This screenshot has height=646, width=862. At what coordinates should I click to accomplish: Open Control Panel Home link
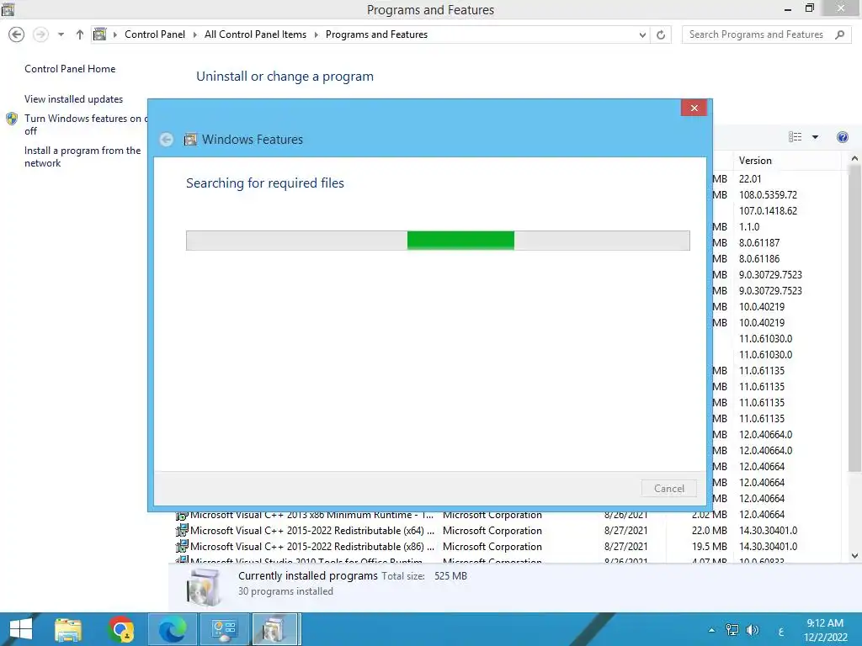click(70, 69)
